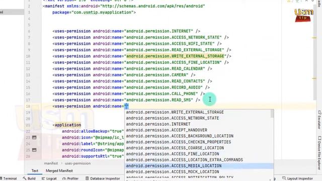This screenshot has height=181, width=322.
Task: Click READ_SMS permission in the code
Action: click(181, 100)
